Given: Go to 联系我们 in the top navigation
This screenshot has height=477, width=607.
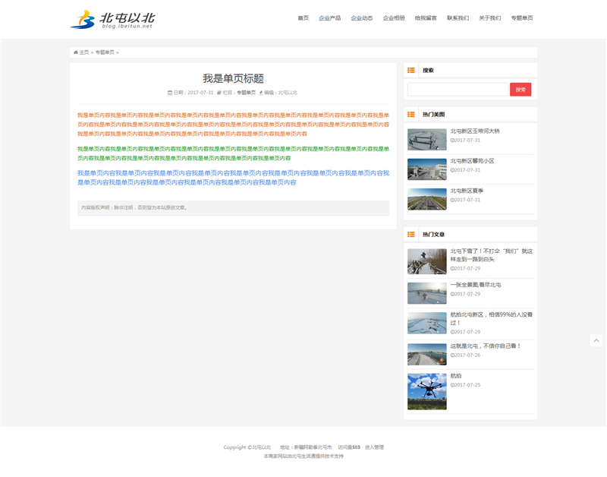Looking at the screenshot, I should [x=458, y=18].
